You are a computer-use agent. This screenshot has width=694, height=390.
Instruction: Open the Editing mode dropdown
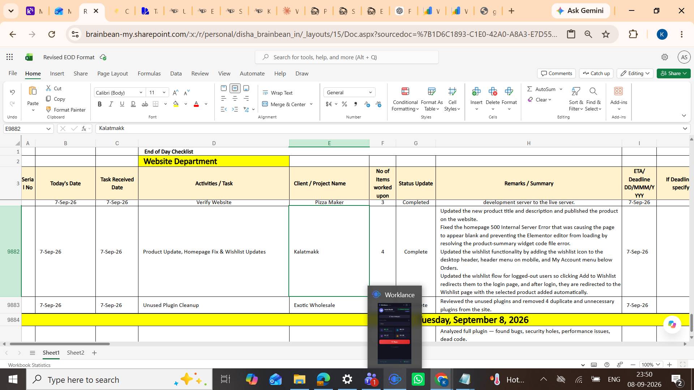point(635,73)
